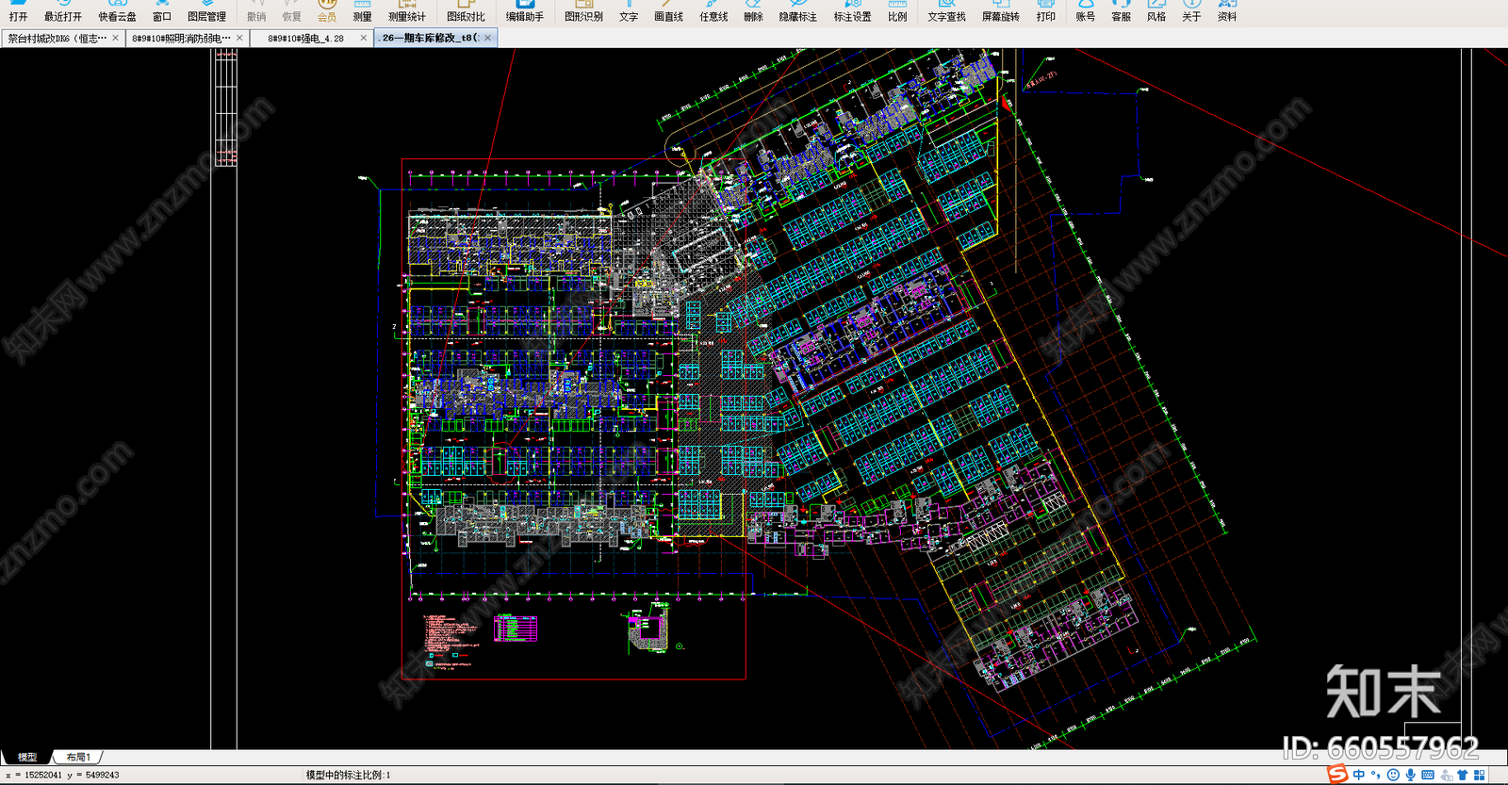Viewport: 1508px width, 785px height.
Task: Open the 会员 VIP membership
Action: click(x=327, y=11)
